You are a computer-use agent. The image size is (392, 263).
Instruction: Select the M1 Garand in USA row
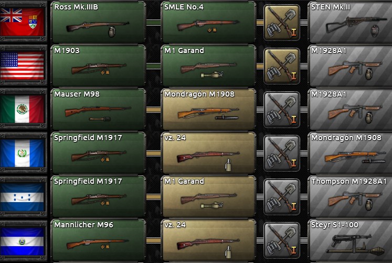pyautogui.click(x=208, y=66)
